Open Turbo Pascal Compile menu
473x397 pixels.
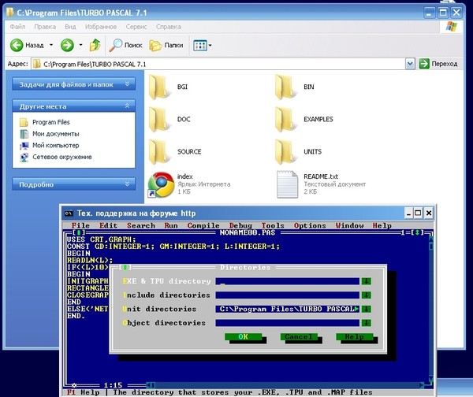203,225
